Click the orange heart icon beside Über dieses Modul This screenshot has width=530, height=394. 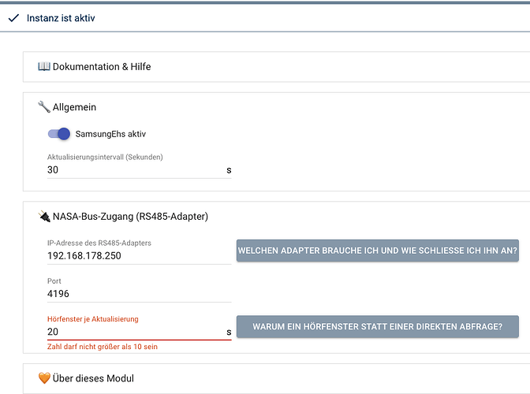(44, 378)
